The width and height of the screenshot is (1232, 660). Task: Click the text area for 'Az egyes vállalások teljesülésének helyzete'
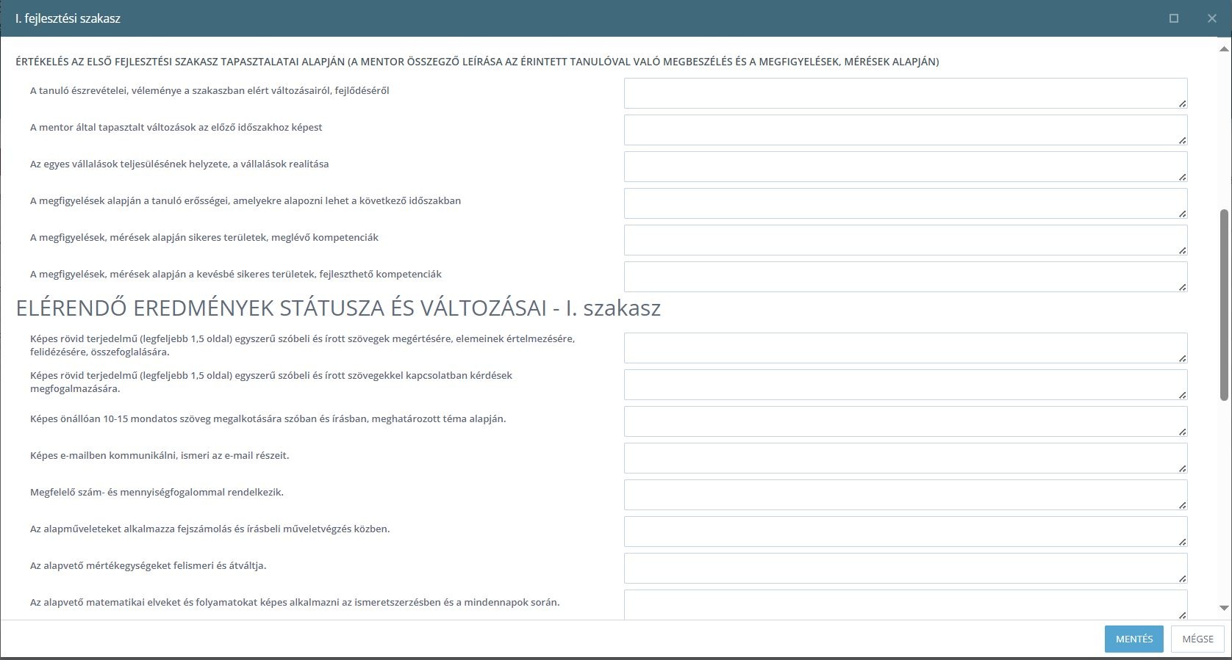[x=906, y=167]
